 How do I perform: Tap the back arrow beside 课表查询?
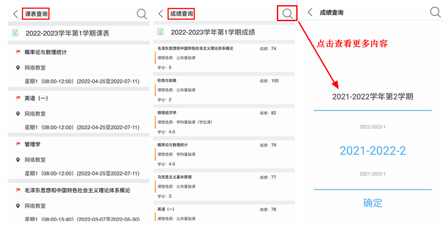16,14
